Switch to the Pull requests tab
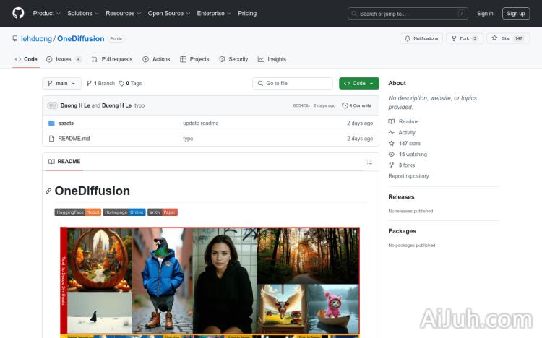Screen dimensions: 542x338 (112, 59)
